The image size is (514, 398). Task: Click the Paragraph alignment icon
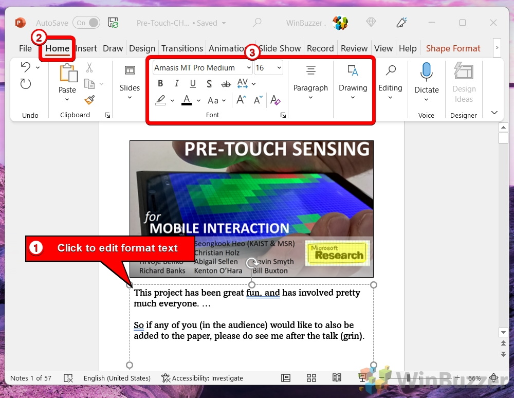[x=311, y=70]
